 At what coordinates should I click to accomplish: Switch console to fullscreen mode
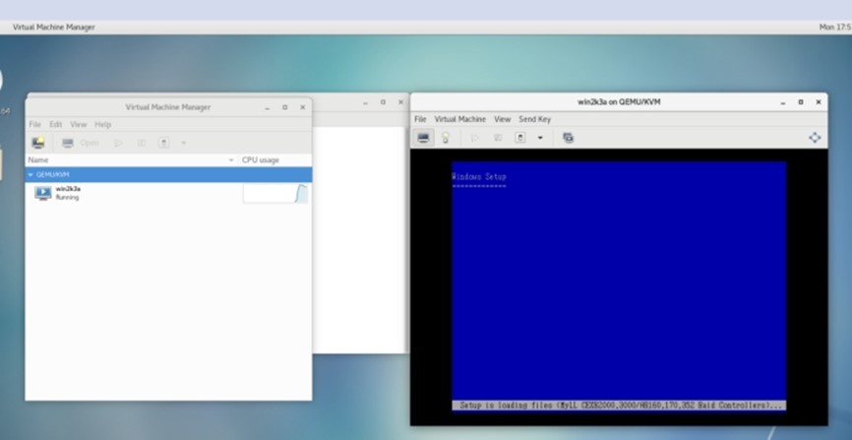click(815, 138)
